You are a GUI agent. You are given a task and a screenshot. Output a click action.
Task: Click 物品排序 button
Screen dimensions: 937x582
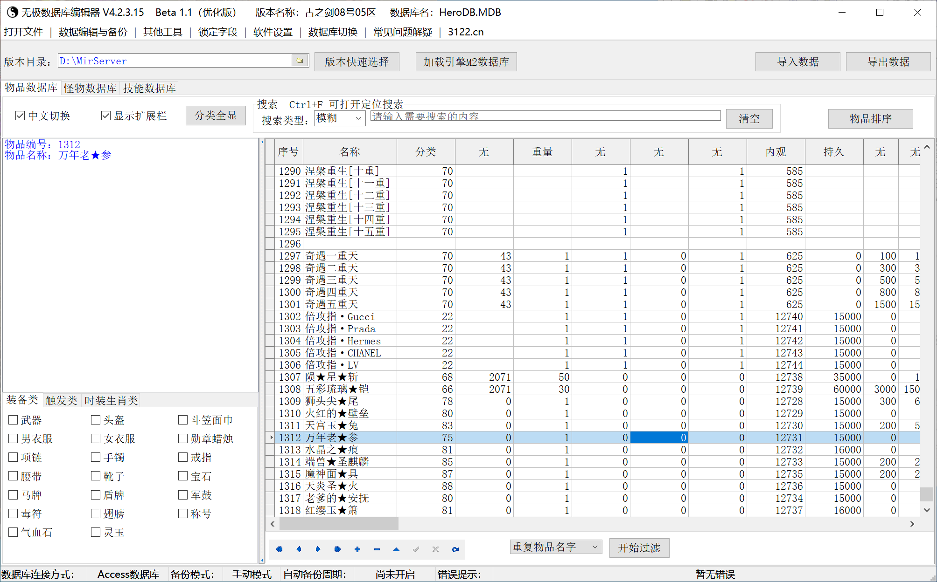(871, 118)
